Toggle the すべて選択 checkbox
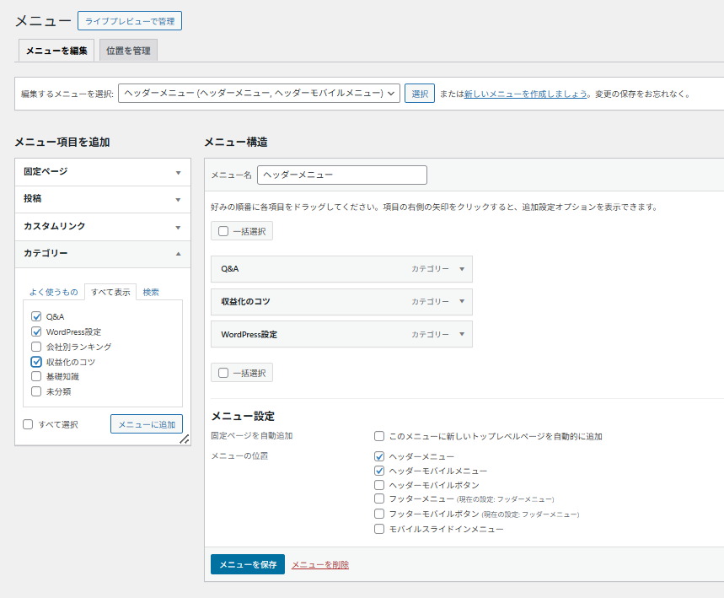 tap(29, 424)
